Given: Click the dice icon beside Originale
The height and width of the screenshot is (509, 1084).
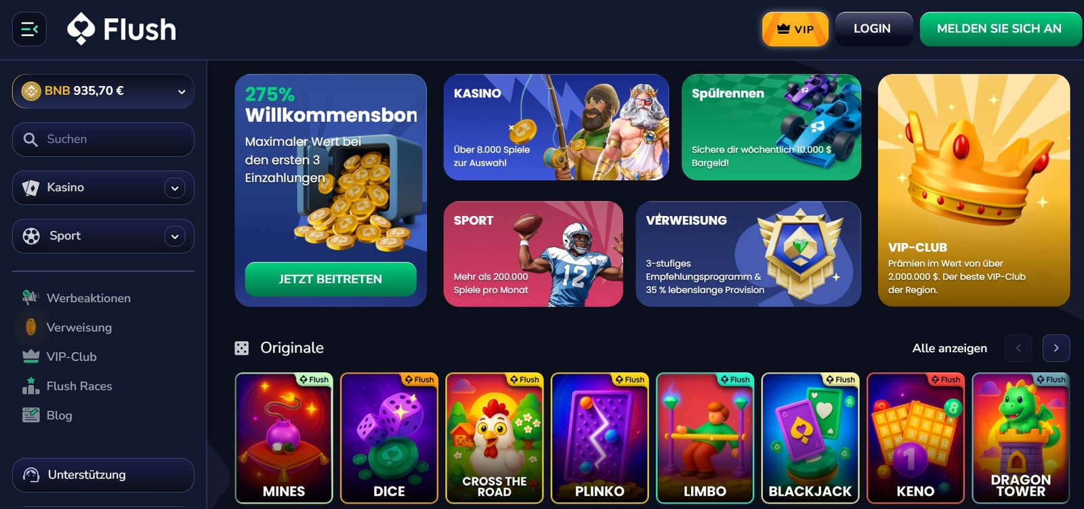Looking at the screenshot, I should tap(241, 348).
